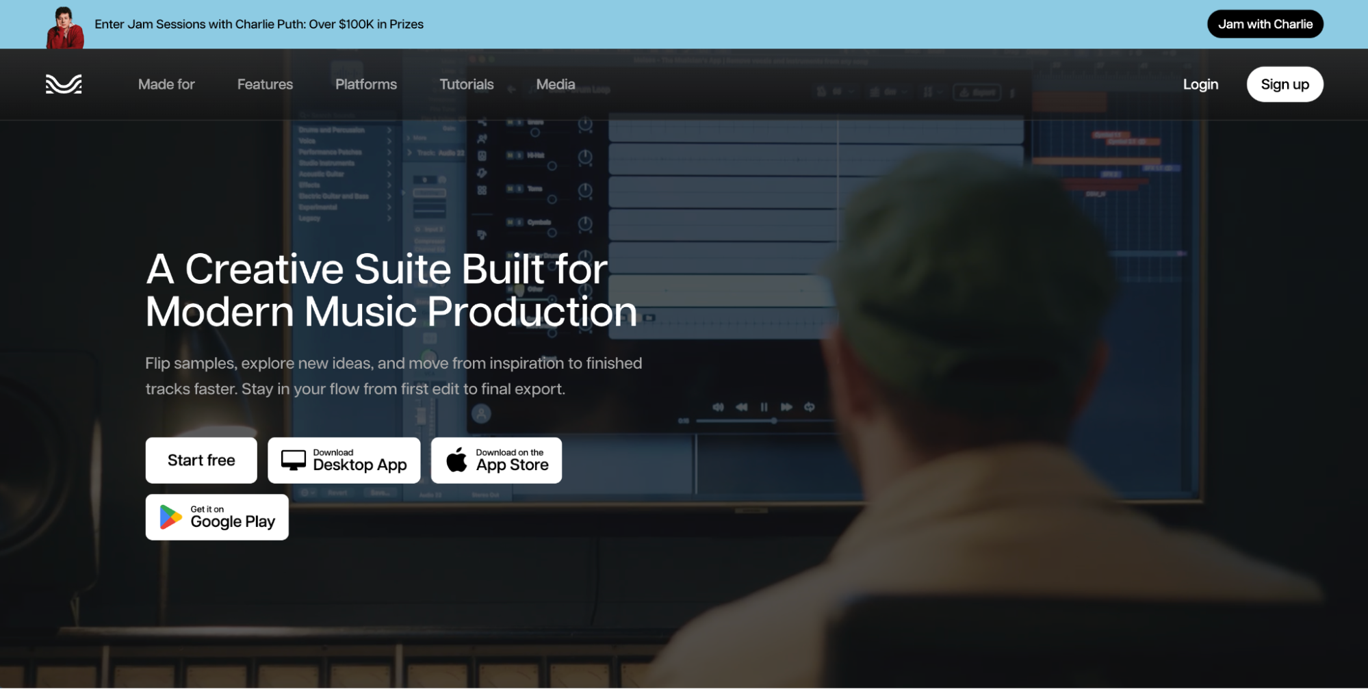The image size is (1368, 689).
Task: Click the Moises wave logo
Action: [x=64, y=84]
